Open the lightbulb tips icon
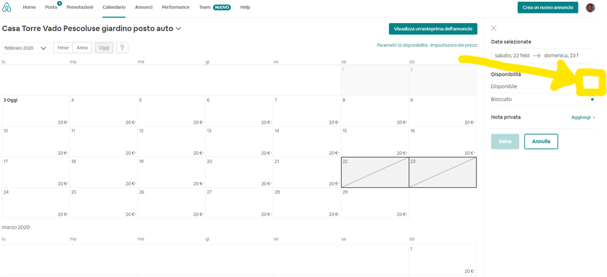This screenshot has width=607, height=277. click(122, 48)
